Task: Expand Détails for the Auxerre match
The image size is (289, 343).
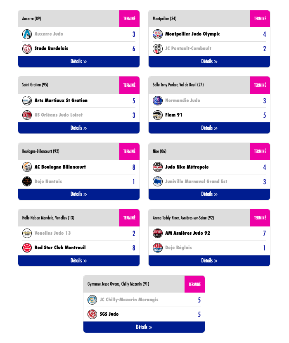Action: click(x=78, y=62)
